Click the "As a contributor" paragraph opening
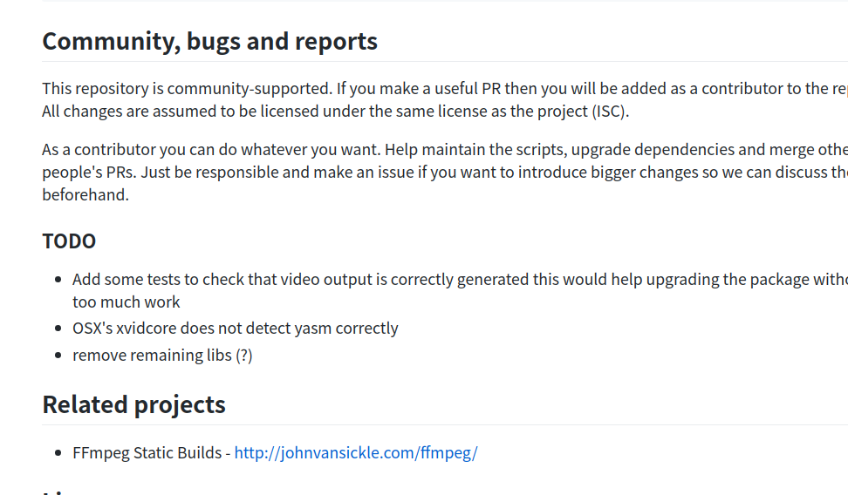 pyautogui.click(x=98, y=150)
